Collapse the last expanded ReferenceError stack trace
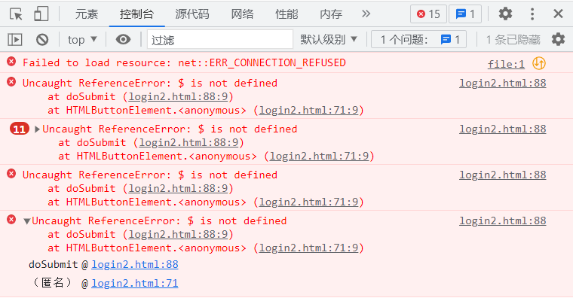The width and height of the screenshot is (573, 298). [26, 221]
